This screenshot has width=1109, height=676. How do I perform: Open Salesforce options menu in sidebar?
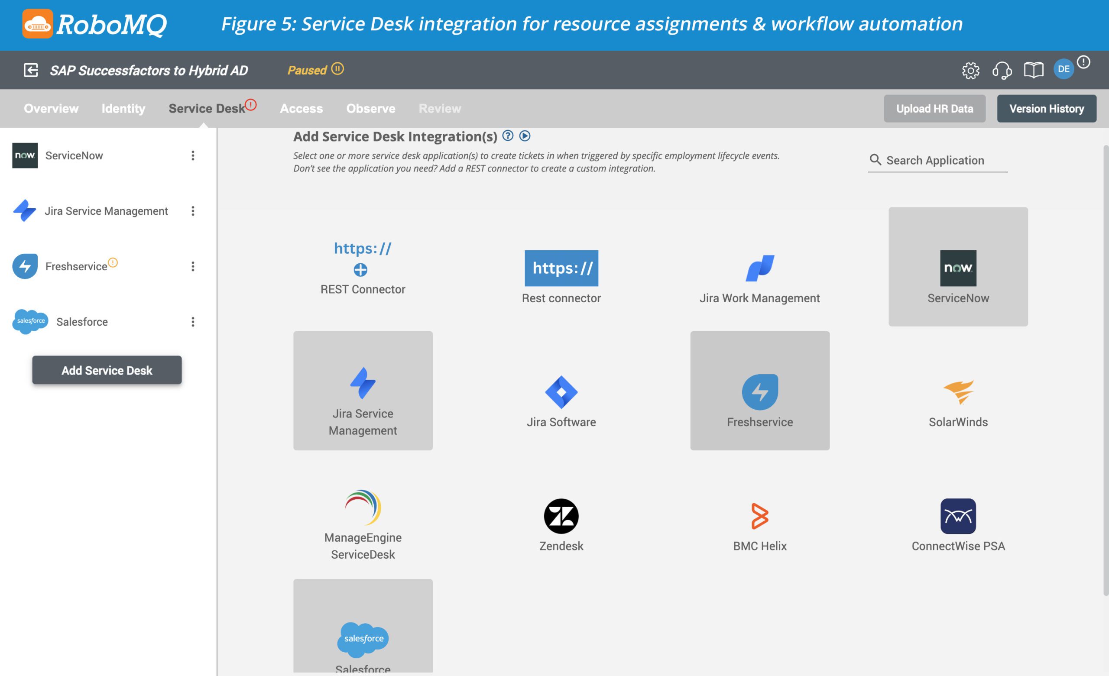tap(193, 322)
